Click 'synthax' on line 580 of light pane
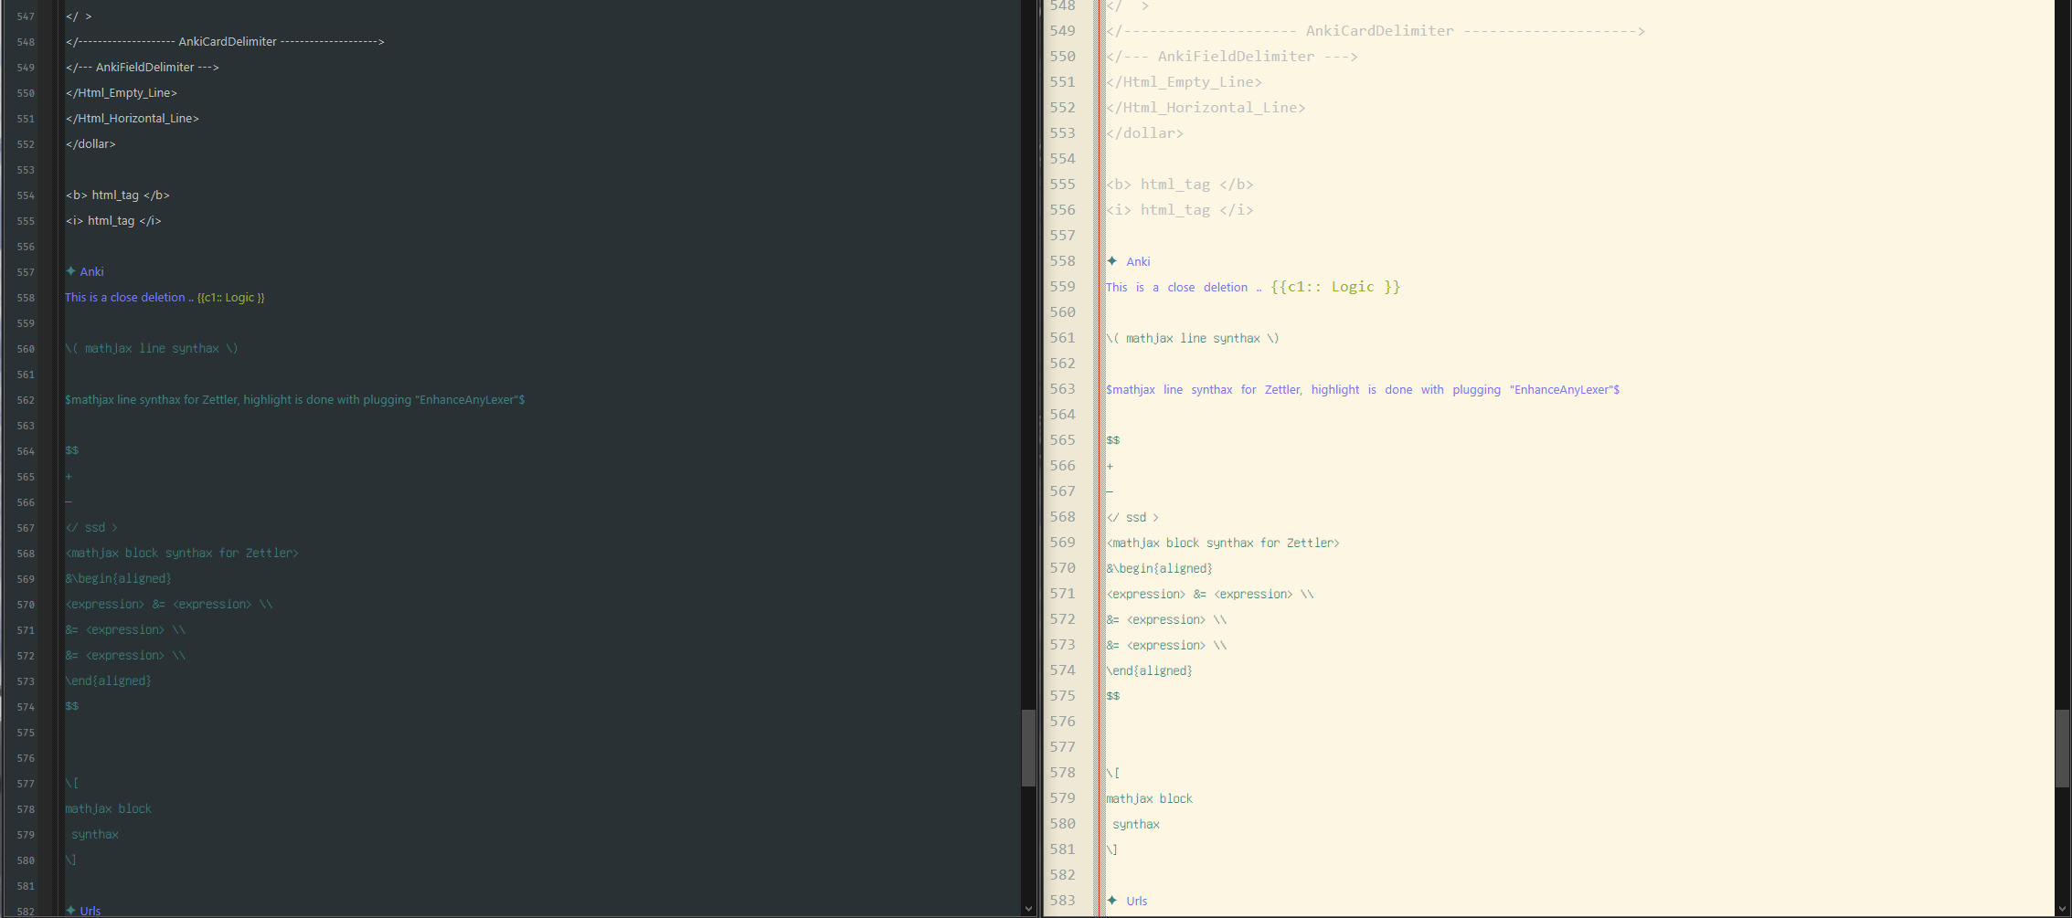 pyautogui.click(x=1136, y=825)
